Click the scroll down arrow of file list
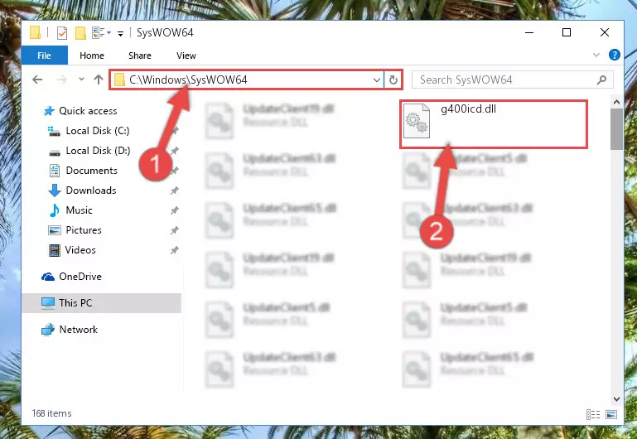The image size is (637, 439). [616, 399]
